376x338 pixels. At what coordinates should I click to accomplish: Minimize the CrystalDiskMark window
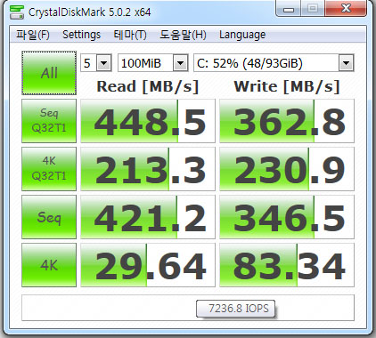point(289,9)
